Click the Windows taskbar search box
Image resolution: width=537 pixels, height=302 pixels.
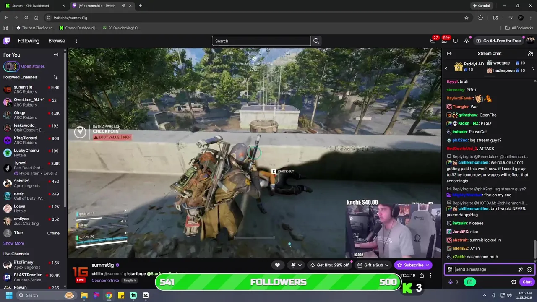(x=46, y=295)
